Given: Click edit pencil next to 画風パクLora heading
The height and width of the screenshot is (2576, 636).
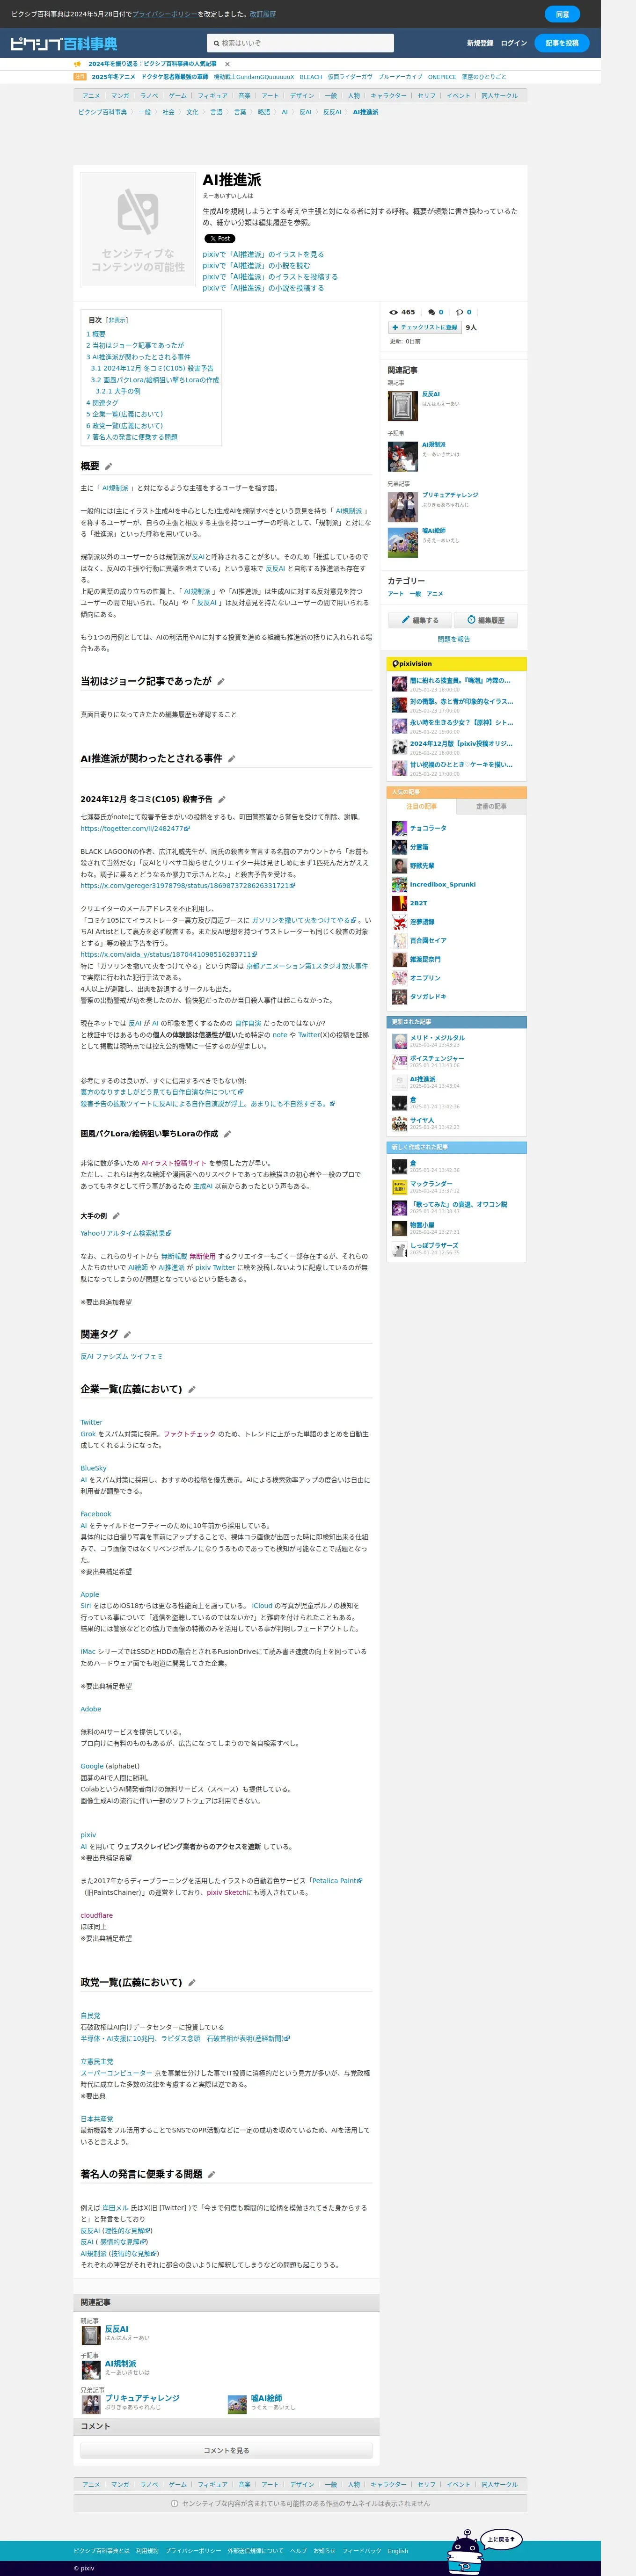Looking at the screenshot, I should point(227,1134).
